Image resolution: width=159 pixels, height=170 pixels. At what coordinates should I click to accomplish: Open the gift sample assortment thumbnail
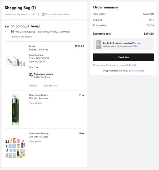pyautogui.click(x=15, y=148)
